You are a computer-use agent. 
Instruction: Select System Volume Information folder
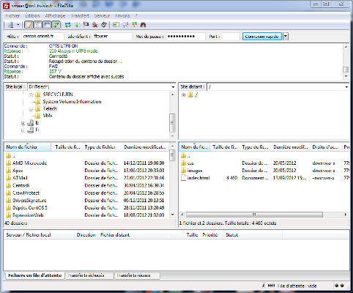(x=72, y=102)
